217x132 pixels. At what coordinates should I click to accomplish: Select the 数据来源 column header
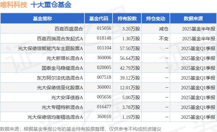tap(193, 18)
